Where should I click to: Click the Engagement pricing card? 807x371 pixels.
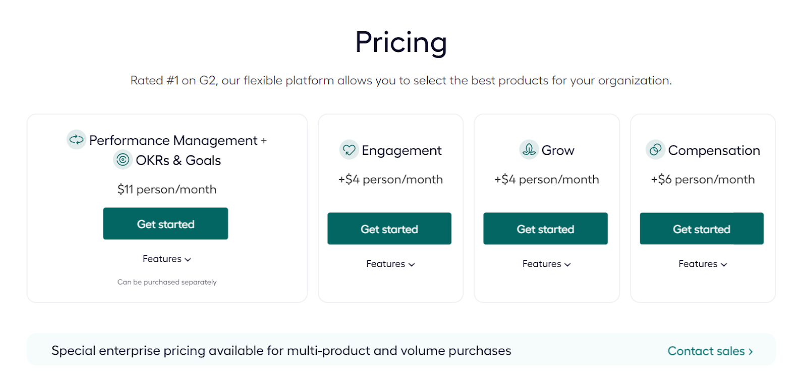click(390, 207)
